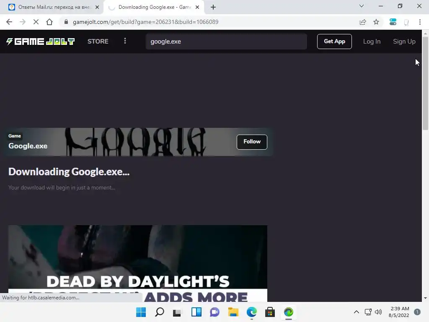
Task: Click the browser Back arrow
Action: click(9, 22)
